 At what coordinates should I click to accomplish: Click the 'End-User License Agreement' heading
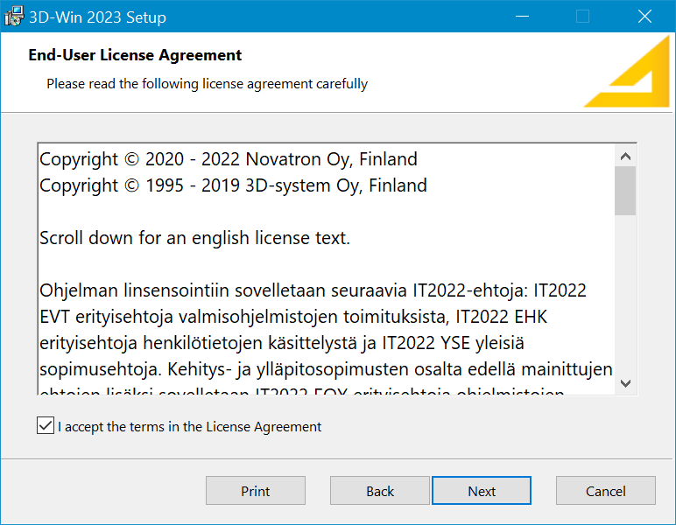(x=135, y=56)
